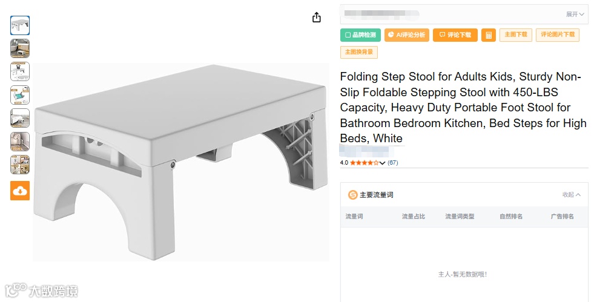Select the second product thumbnail
The width and height of the screenshot is (597, 302).
pyautogui.click(x=20, y=48)
